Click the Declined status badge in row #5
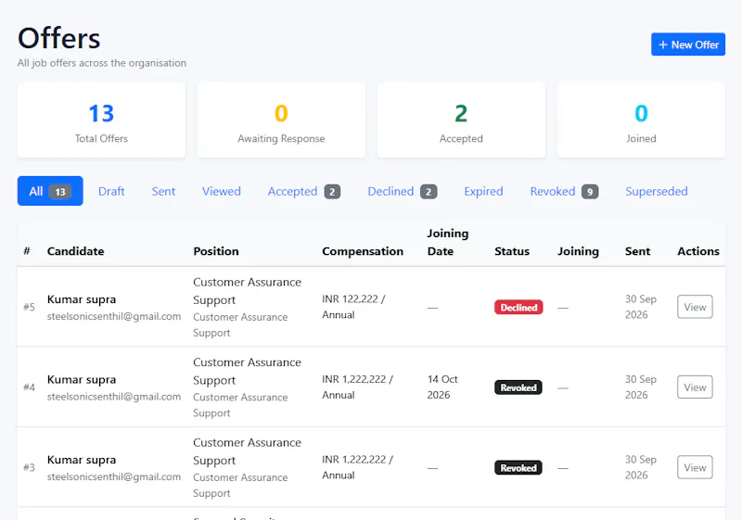The height and width of the screenshot is (520, 742). (x=518, y=308)
